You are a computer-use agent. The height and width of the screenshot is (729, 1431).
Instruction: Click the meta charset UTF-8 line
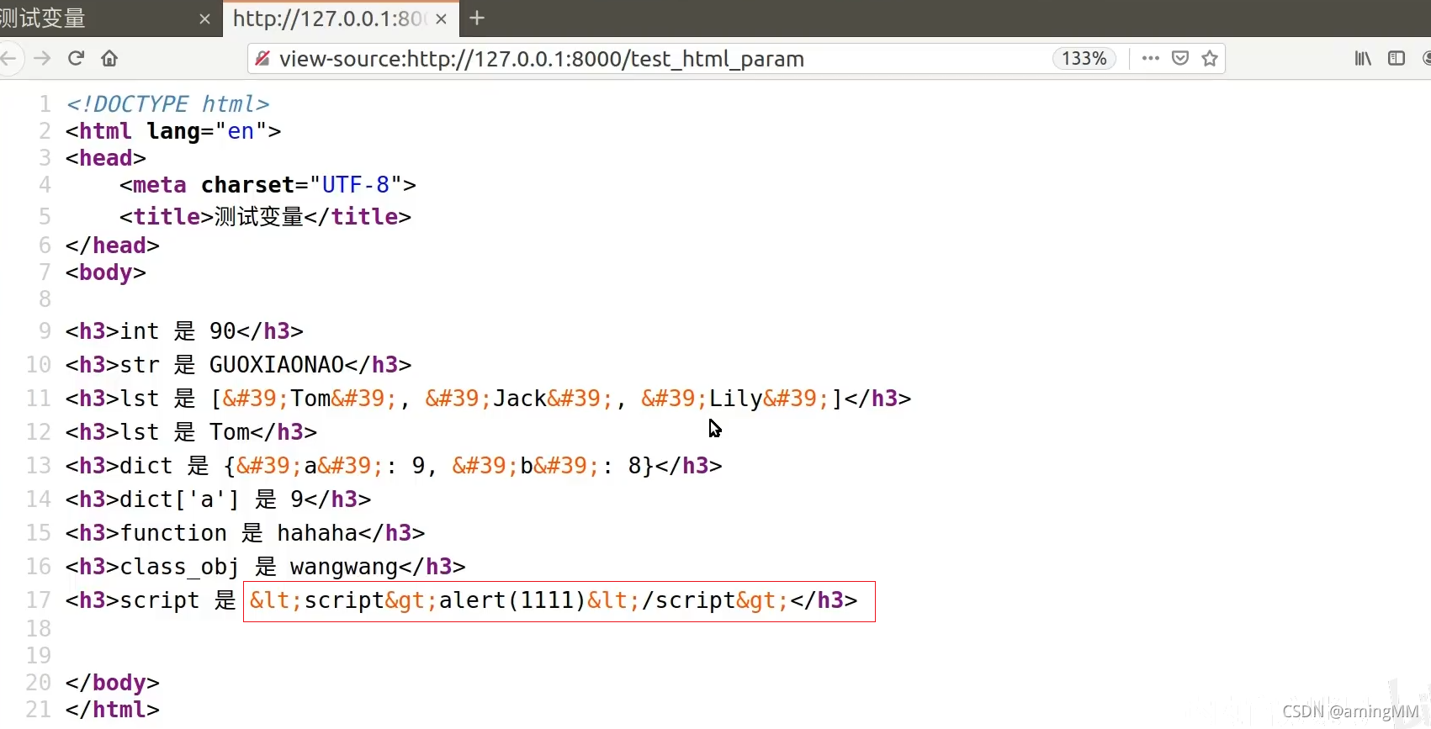click(x=268, y=185)
